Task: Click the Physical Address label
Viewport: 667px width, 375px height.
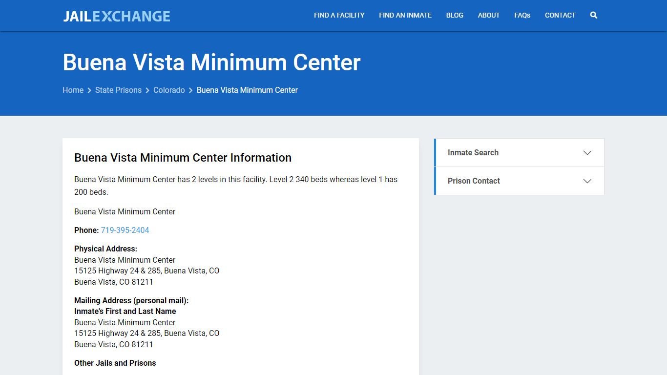Action: [105, 249]
